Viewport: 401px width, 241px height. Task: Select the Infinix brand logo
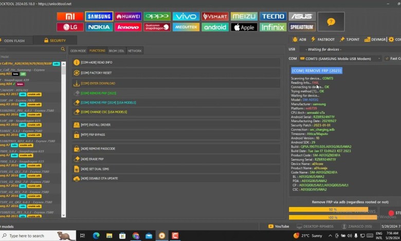coord(273,27)
